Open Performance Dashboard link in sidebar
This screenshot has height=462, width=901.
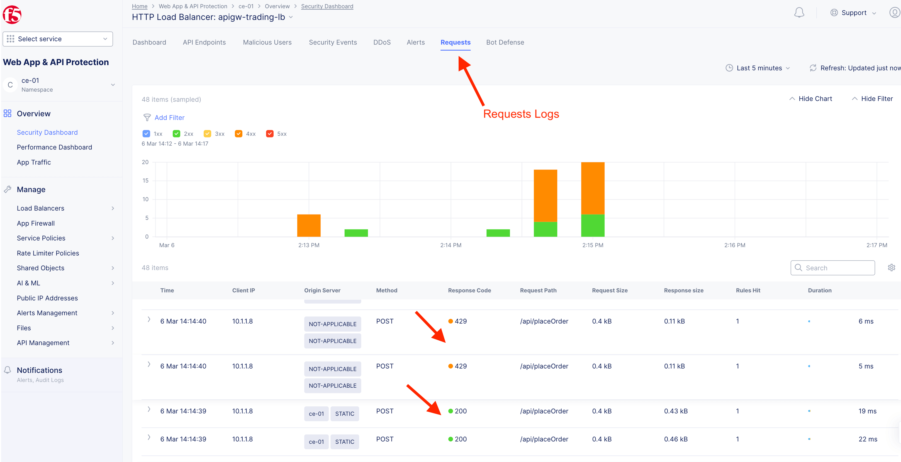pos(54,147)
